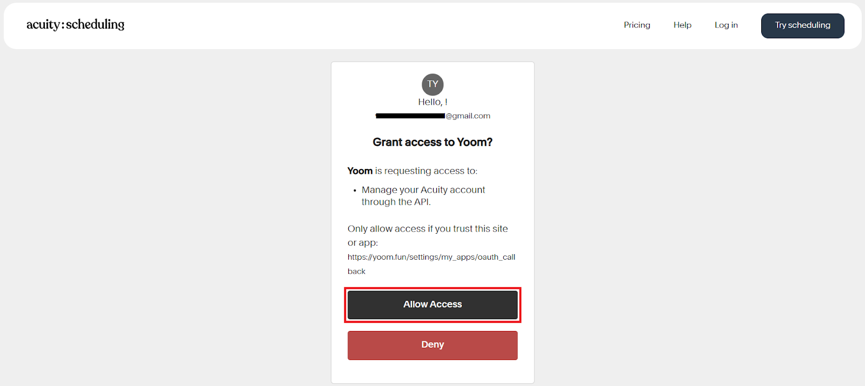
Task: Click the word 'back' under the URL
Action: tap(356, 272)
